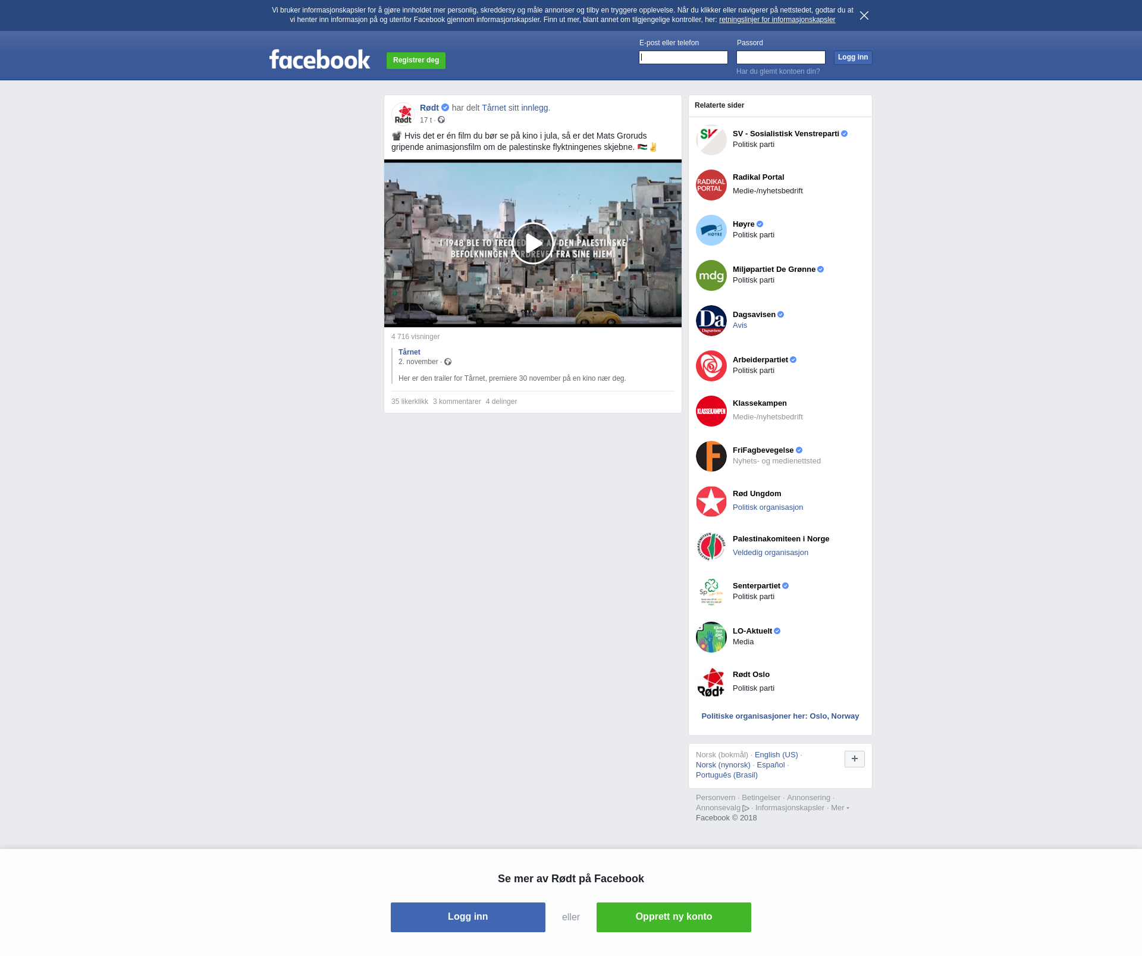Open Politiske organisasjoner her: Oslo, Norway
Image resolution: width=1142 pixels, height=956 pixels.
780,716
